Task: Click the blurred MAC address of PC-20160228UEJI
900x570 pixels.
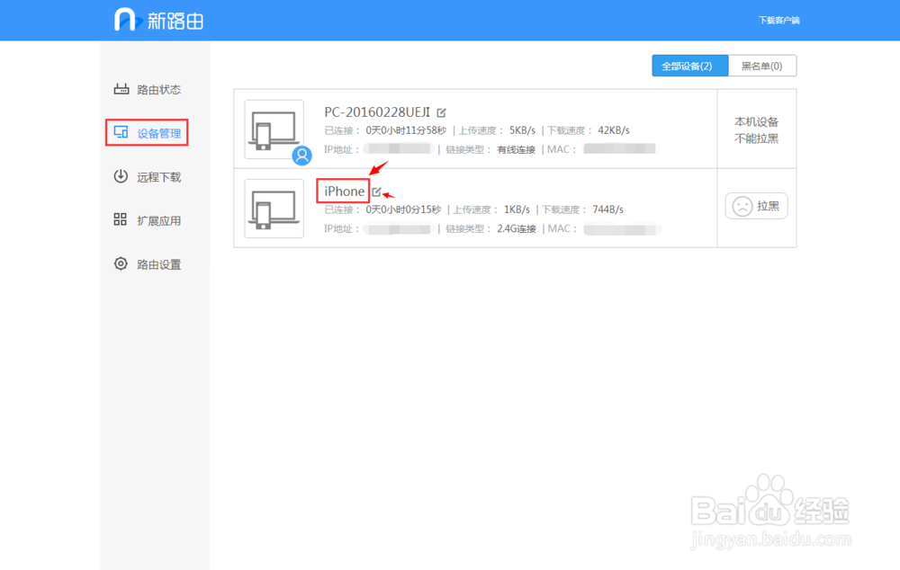Action: click(x=621, y=148)
